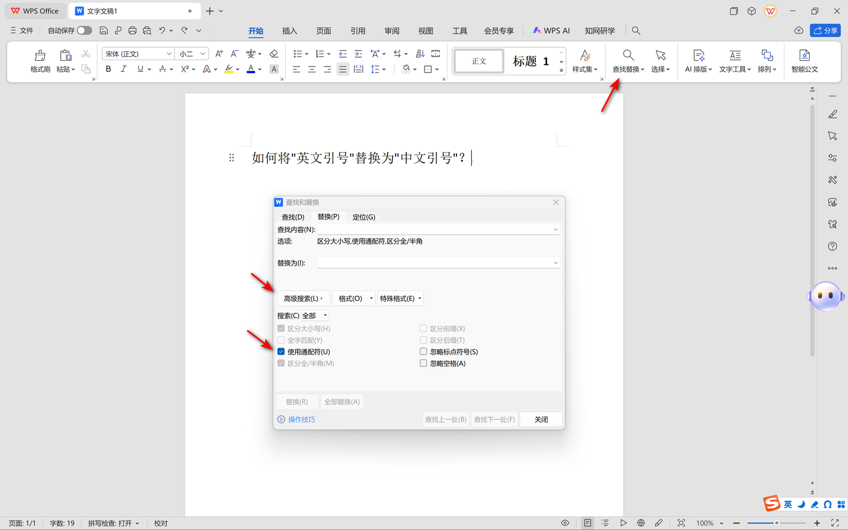This screenshot has height=530, width=848.
Task: Center-align paragraph text
Action: (312, 69)
